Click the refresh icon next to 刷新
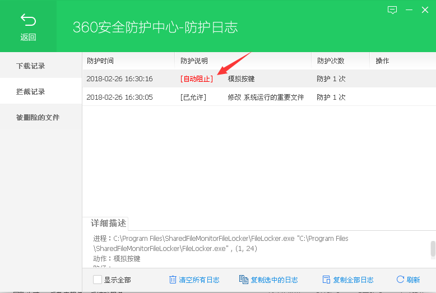Image resolution: width=436 pixels, height=293 pixels. click(400, 280)
